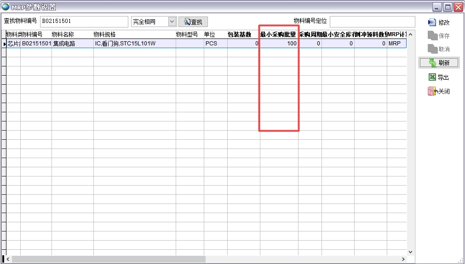This screenshot has width=465, height=264.
Task: Click the 查找物料编号 input field
Action: coord(84,22)
